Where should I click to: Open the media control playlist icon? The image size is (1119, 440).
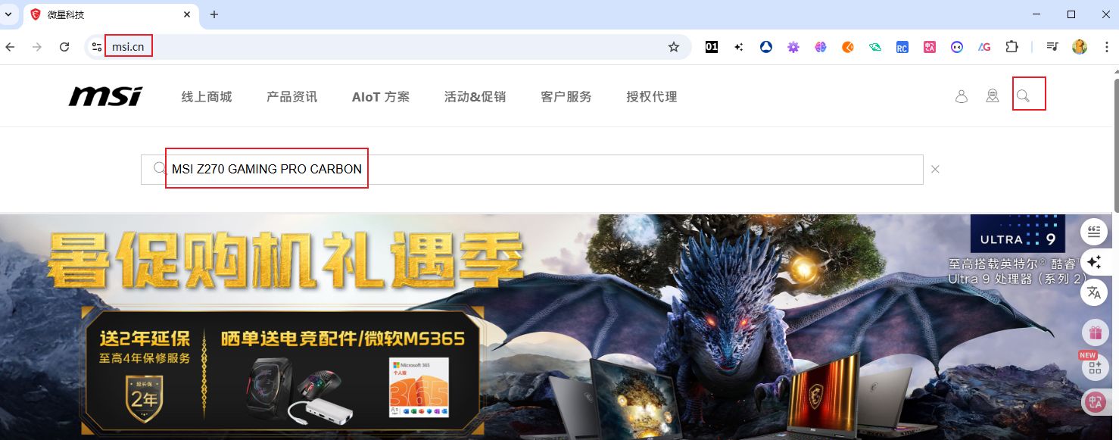(1052, 47)
